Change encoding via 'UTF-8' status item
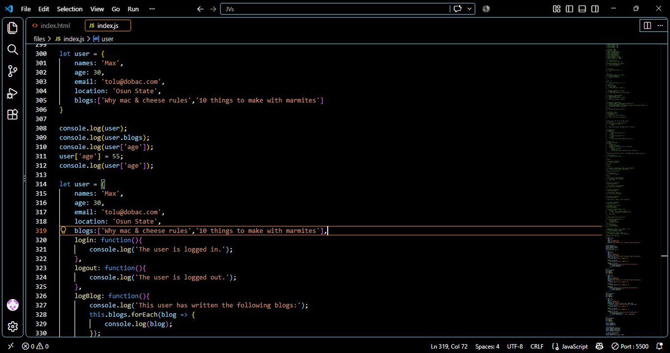This screenshot has height=353, width=670. coord(515,346)
